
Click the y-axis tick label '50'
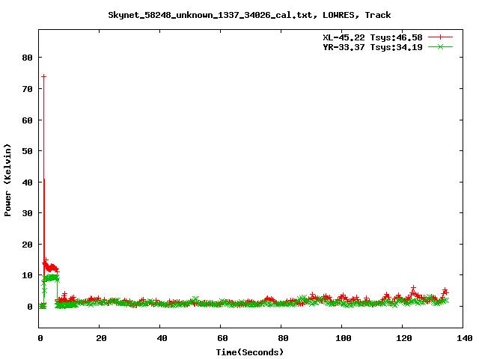(x=27, y=151)
